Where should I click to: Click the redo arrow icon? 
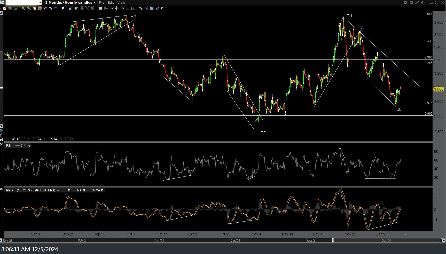coord(51,8)
